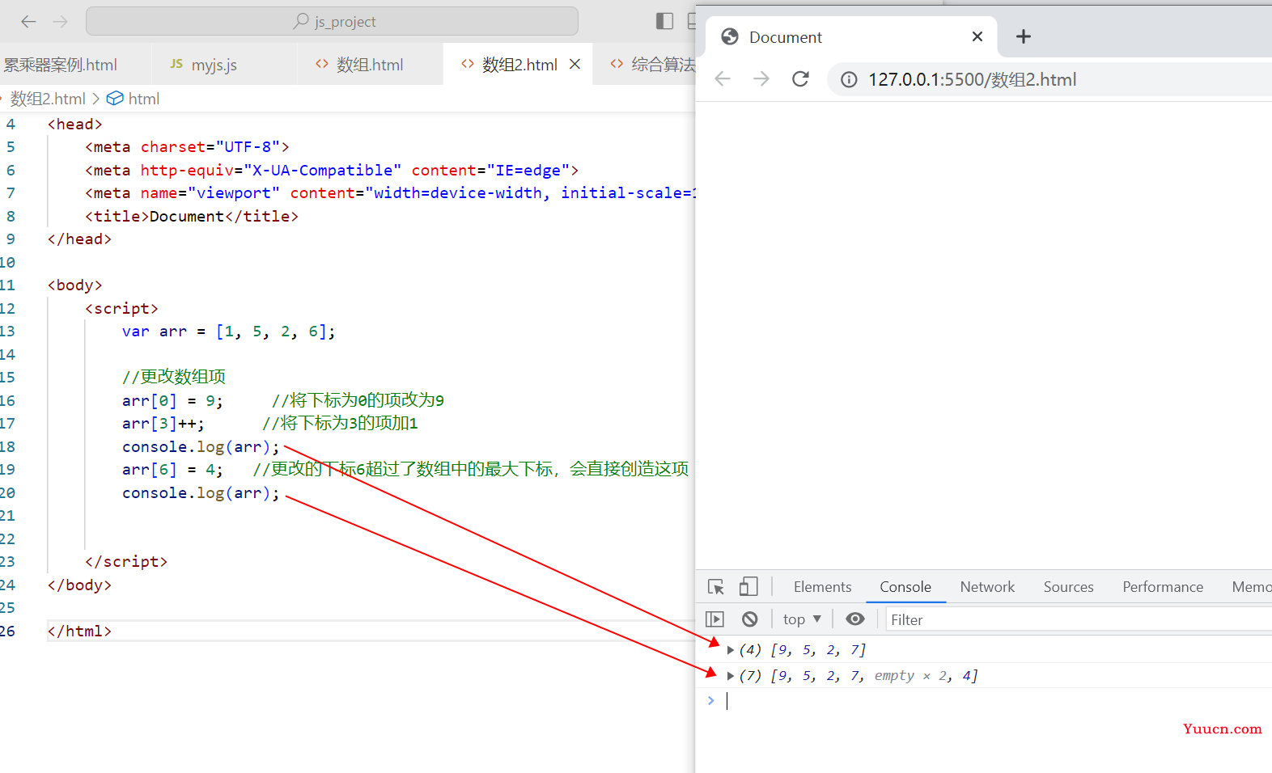Toggle the device toolbar icon
This screenshot has width=1272, height=773.
[748, 587]
